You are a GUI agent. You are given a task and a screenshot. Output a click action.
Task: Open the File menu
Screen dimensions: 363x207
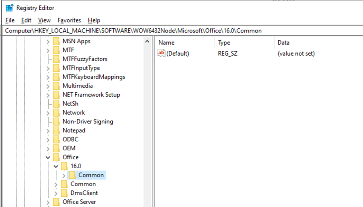[x=10, y=20]
